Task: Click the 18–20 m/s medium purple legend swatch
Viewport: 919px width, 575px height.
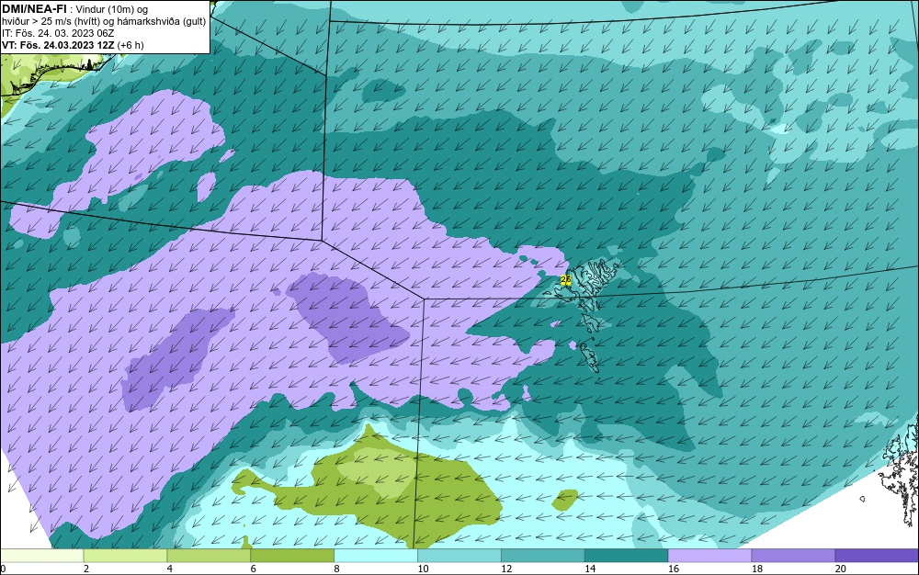Action: pos(794,555)
